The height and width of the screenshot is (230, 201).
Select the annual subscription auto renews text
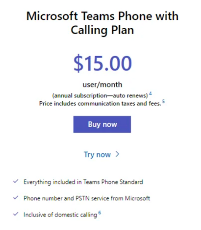tap(100, 96)
